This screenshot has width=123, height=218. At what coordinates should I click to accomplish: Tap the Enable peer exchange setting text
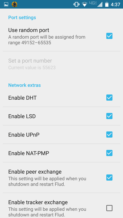point(35,172)
